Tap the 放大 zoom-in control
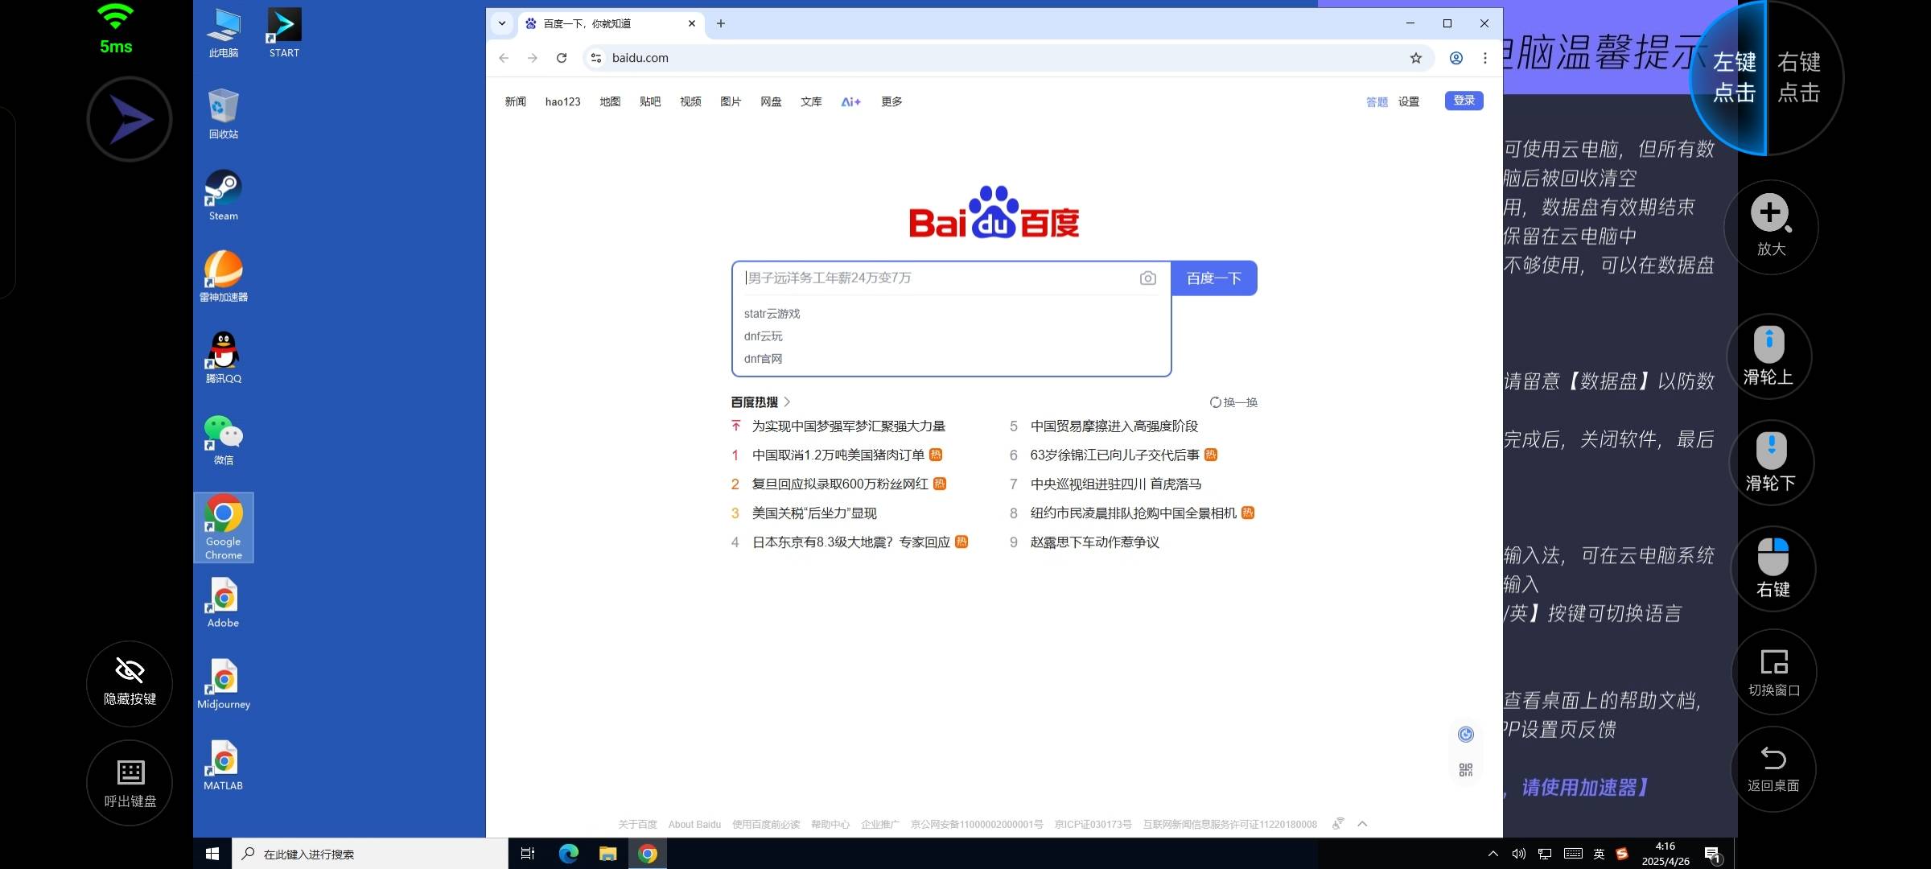Viewport: 1931px width, 869px height. tap(1771, 227)
